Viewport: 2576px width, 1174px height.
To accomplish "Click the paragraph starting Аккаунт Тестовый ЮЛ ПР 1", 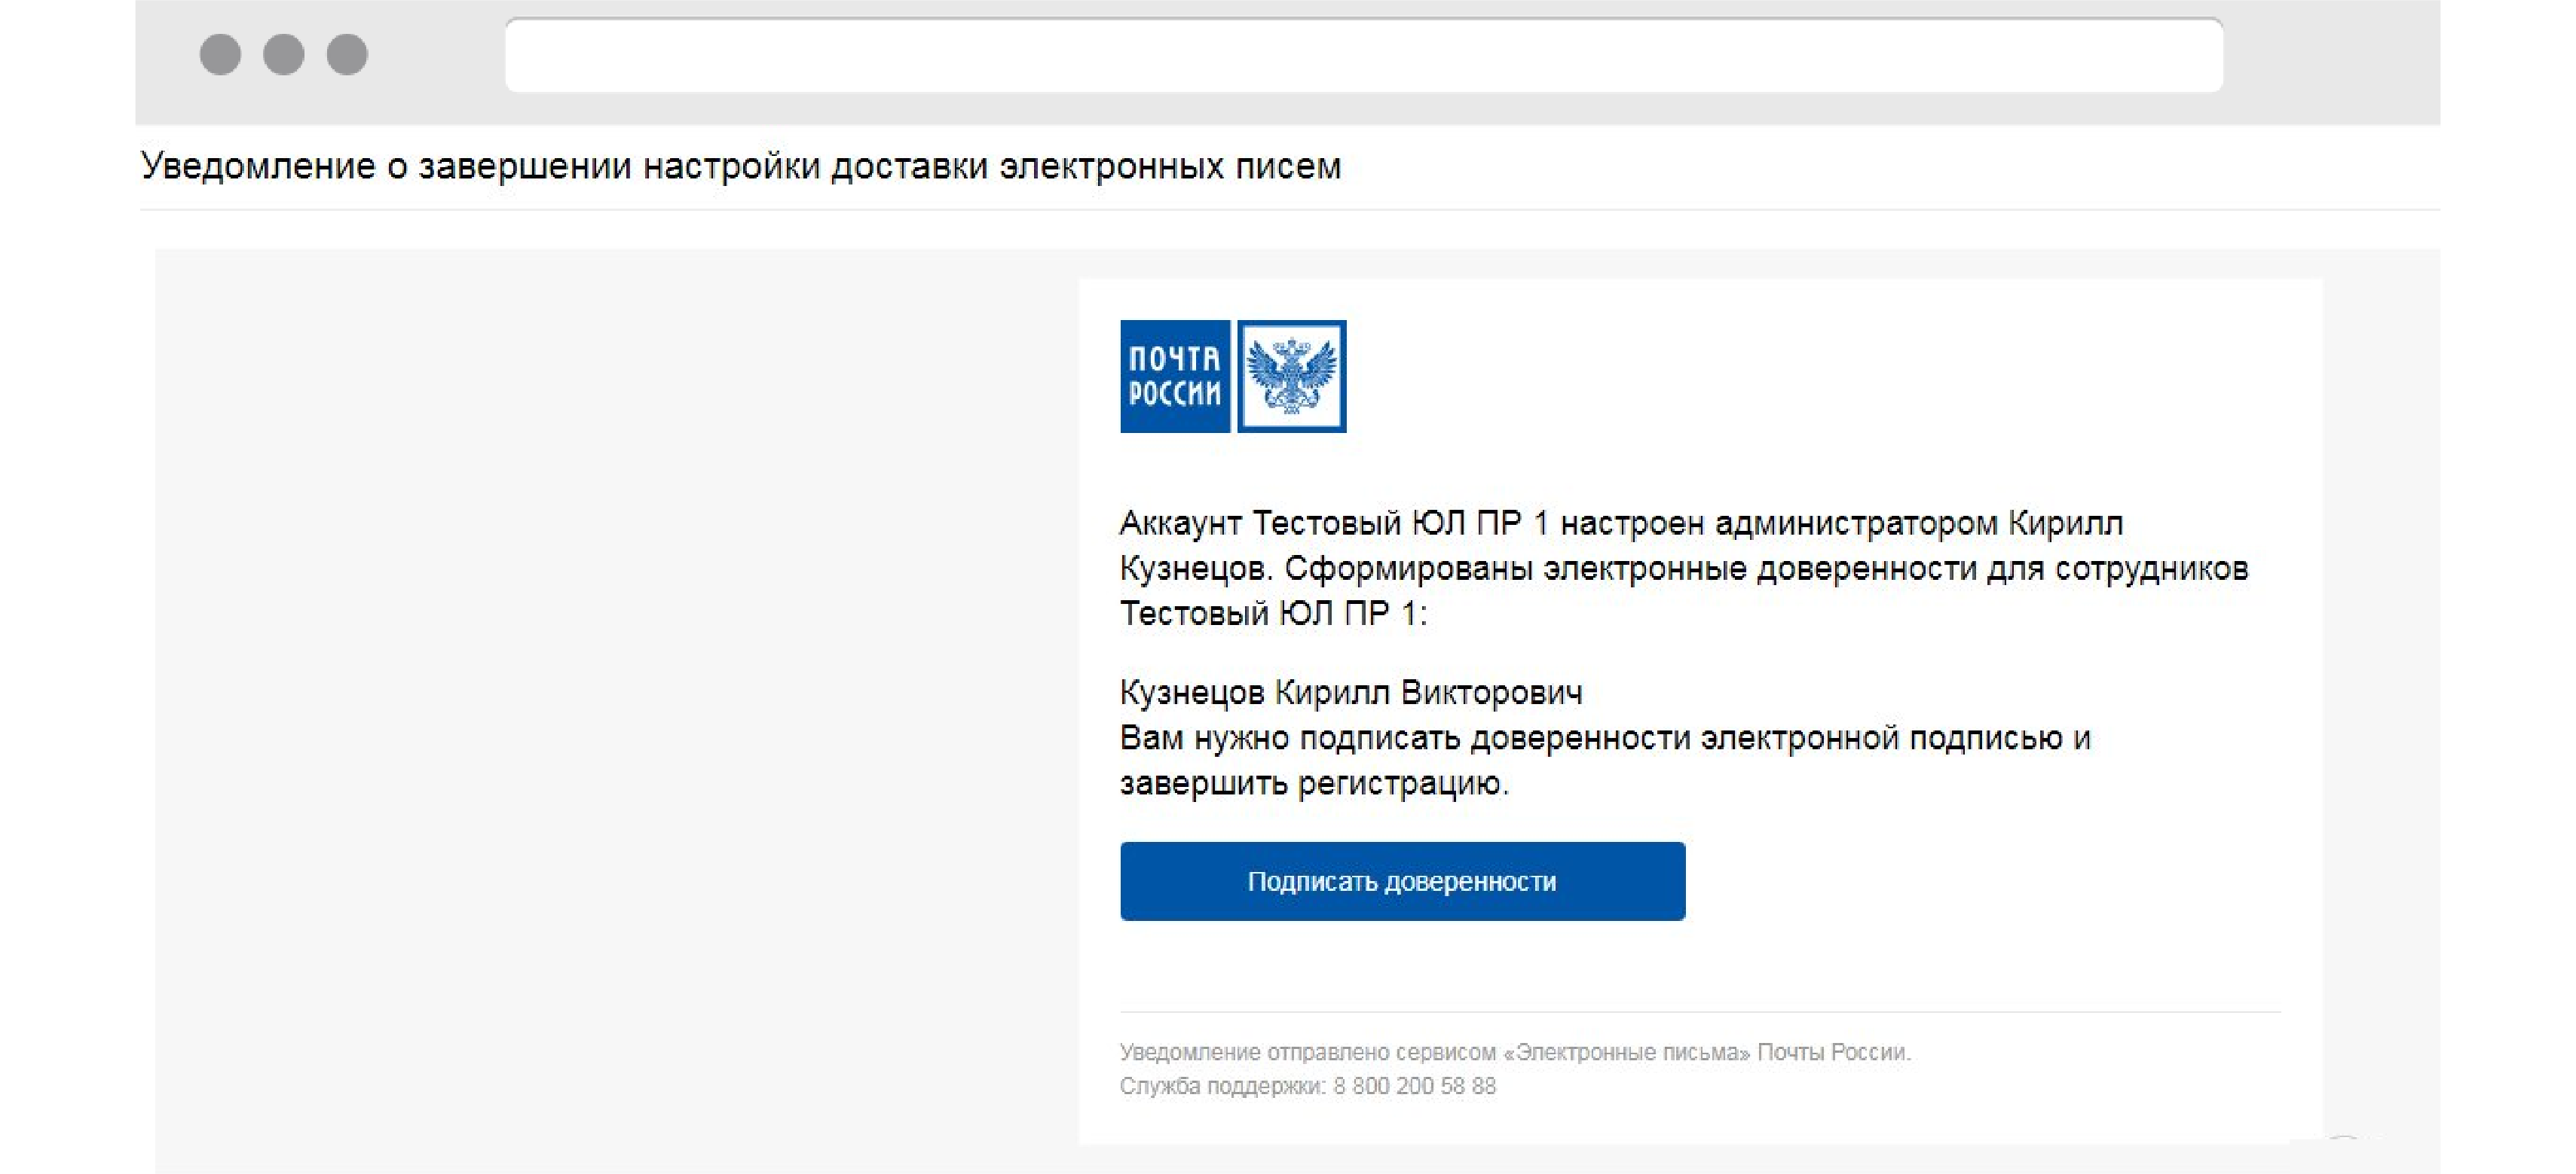I will point(1684,568).
